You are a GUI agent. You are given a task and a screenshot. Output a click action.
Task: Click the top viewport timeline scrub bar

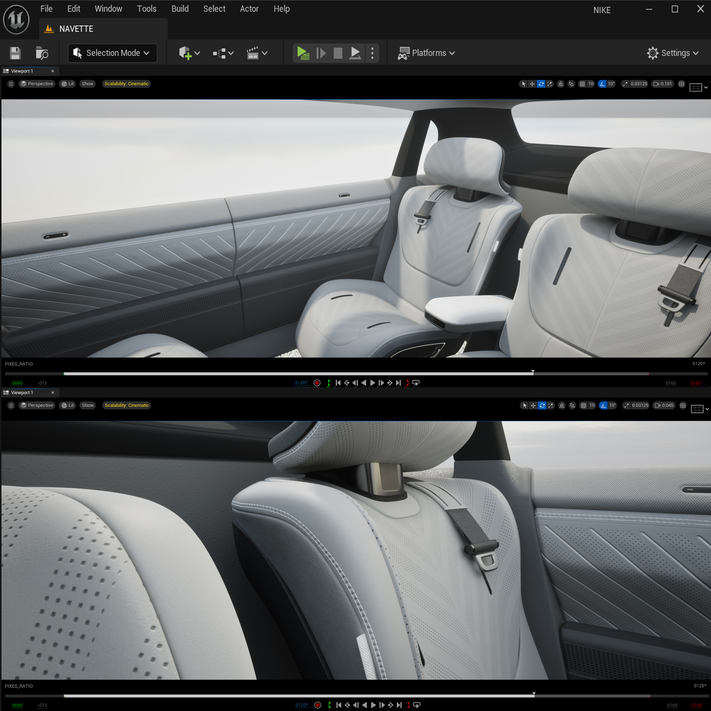click(x=294, y=374)
